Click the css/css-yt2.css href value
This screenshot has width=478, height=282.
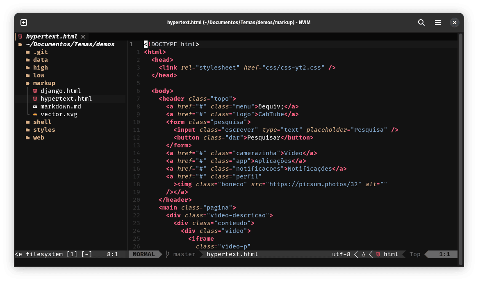click(293, 68)
